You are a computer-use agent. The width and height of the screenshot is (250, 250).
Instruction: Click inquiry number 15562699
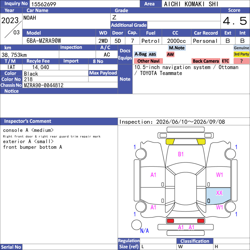[x=44, y=4]
